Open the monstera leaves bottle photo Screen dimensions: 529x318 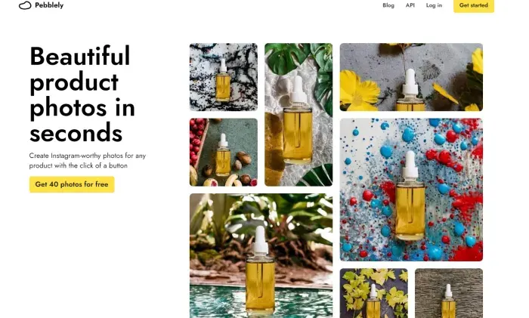coord(299,115)
